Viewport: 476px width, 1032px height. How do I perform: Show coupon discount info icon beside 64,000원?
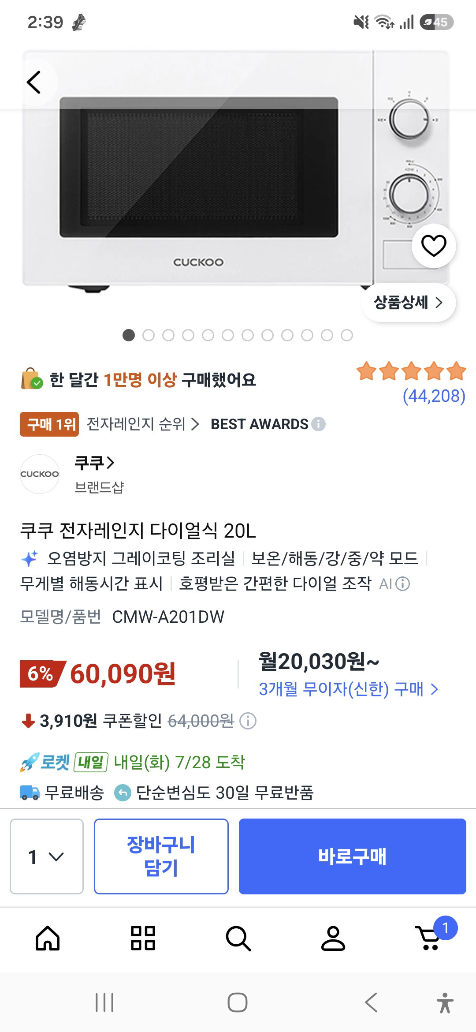[x=248, y=721]
